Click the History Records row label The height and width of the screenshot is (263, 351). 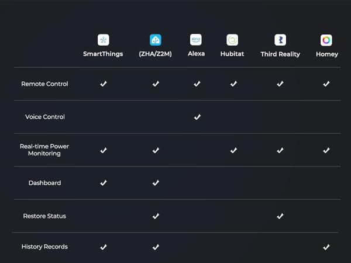tap(44, 247)
